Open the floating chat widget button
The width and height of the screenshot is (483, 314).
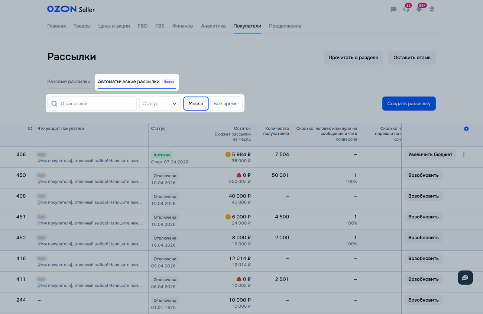pyautogui.click(x=465, y=278)
